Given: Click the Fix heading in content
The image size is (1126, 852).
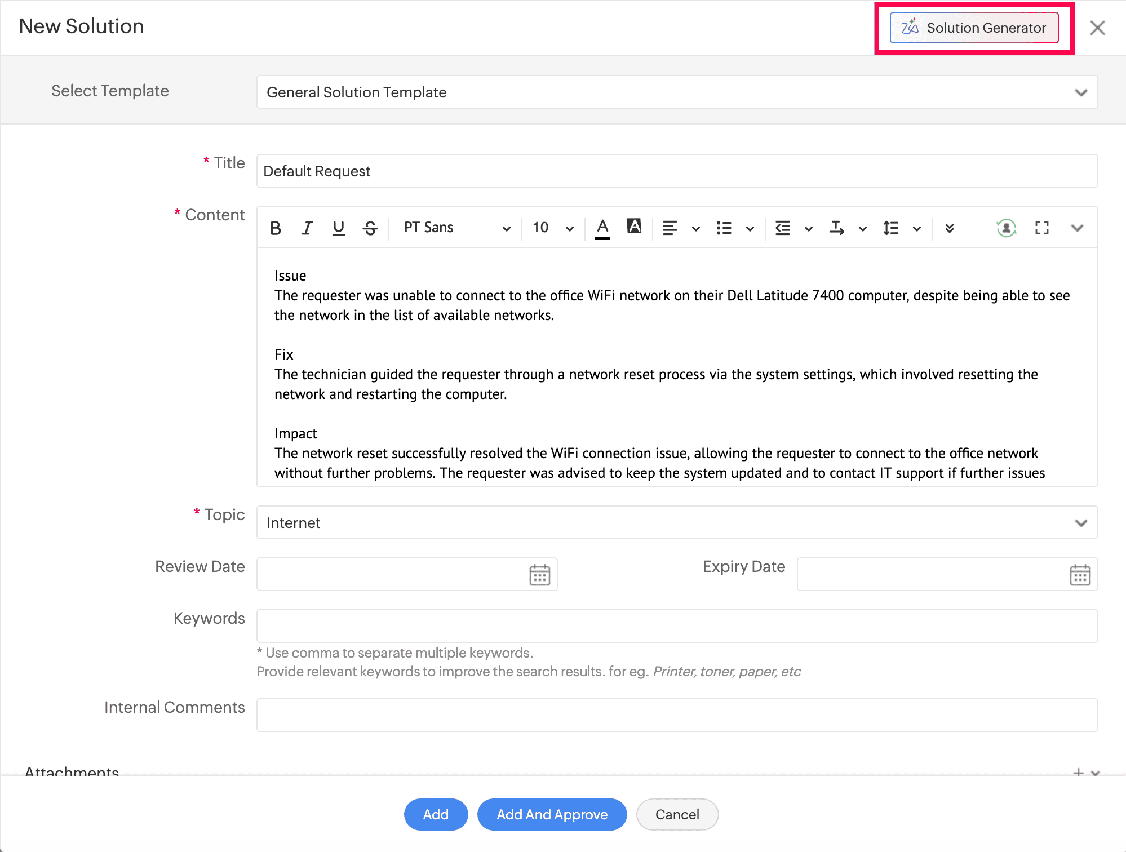Looking at the screenshot, I should click(284, 354).
